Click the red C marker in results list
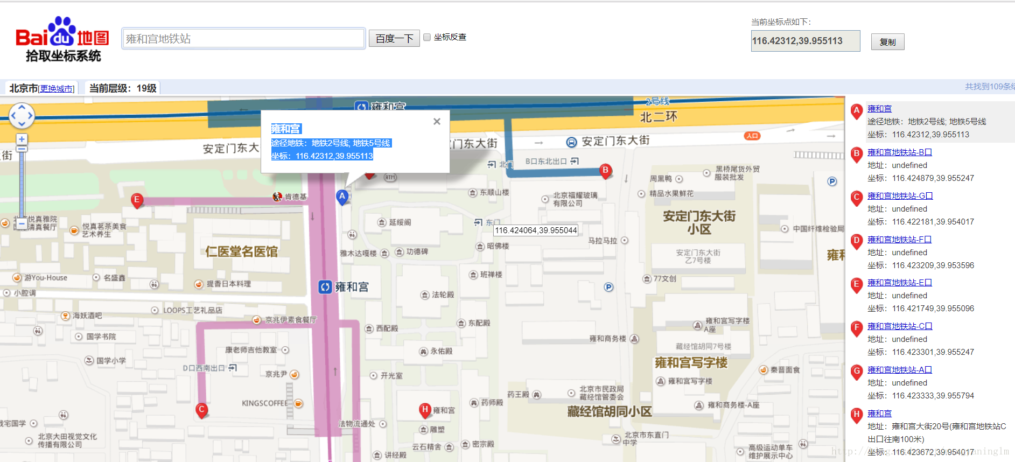The image size is (1015, 462). (856, 198)
